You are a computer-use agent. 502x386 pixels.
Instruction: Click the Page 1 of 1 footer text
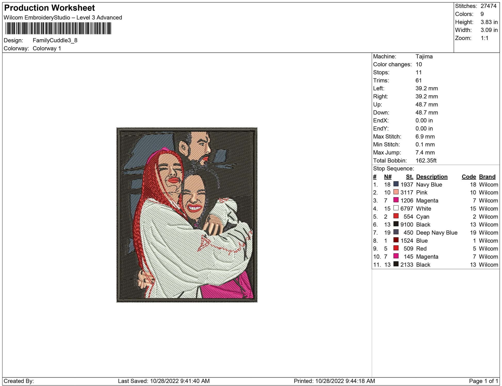tap(483, 381)
